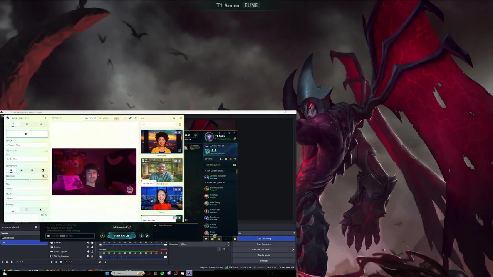This screenshot has width=493, height=277.
Task: Open the Device dropdown showing iPhone - Alex
Action: tap(27, 145)
